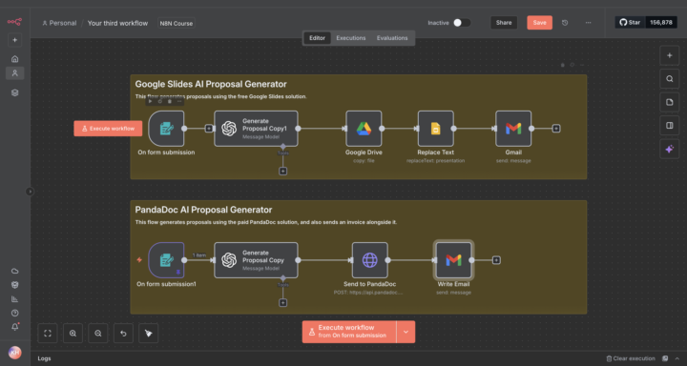This screenshot has width=687, height=366.
Task: Click the play icon above On form submission
Action: pyautogui.click(x=151, y=101)
